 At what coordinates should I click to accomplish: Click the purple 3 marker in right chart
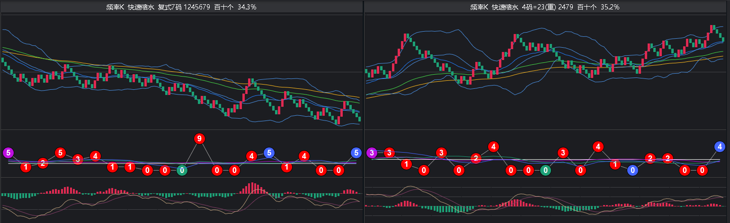pyautogui.click(x=372, y=153)
